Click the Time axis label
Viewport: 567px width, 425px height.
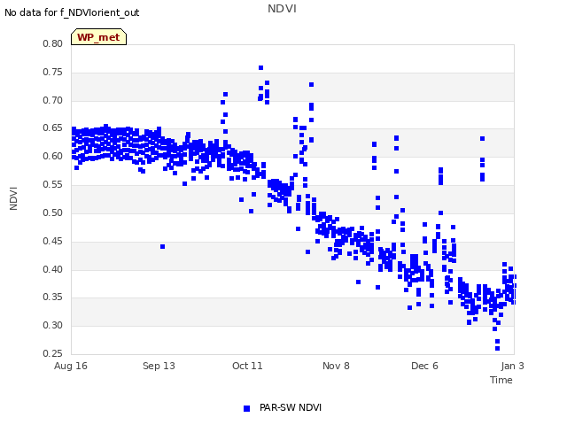point(501,380)
